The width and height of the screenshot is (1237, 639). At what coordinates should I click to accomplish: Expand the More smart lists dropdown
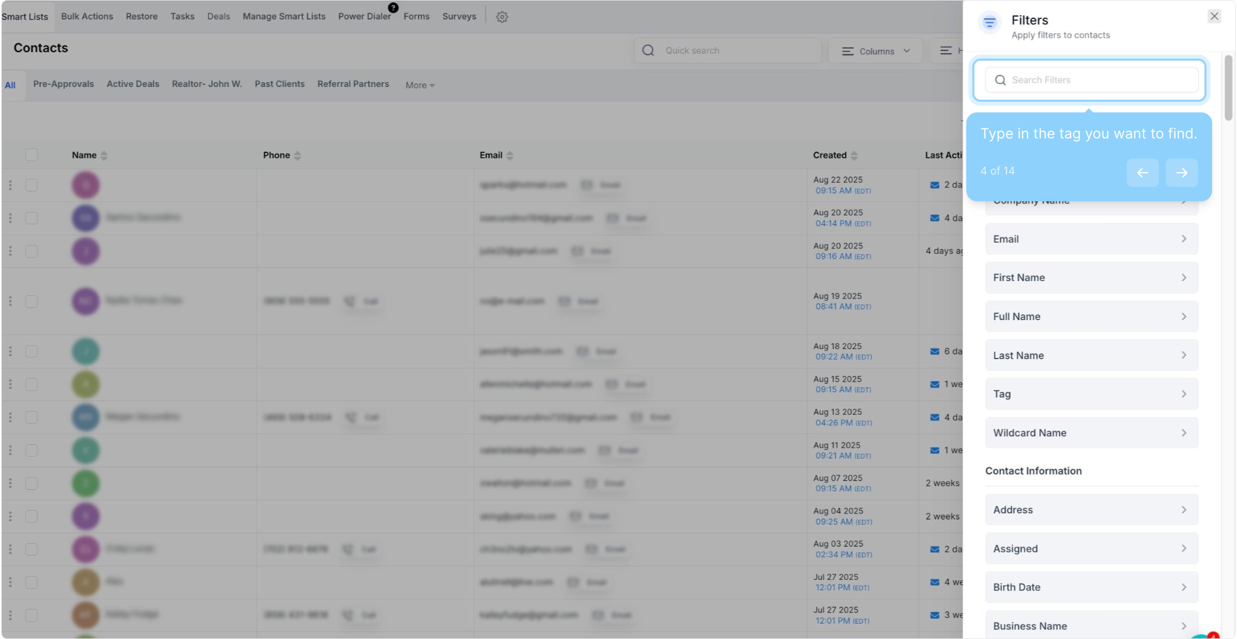coord(420,85)
